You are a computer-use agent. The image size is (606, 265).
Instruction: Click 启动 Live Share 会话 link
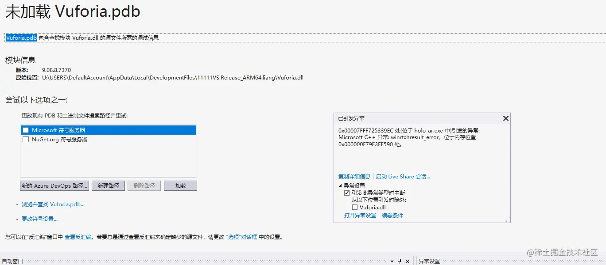point(403,177)
